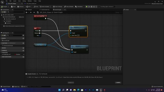Screen dimensions: 164x92
Task: Click the Edit in C++ link
Action: (x=22, y=17)
